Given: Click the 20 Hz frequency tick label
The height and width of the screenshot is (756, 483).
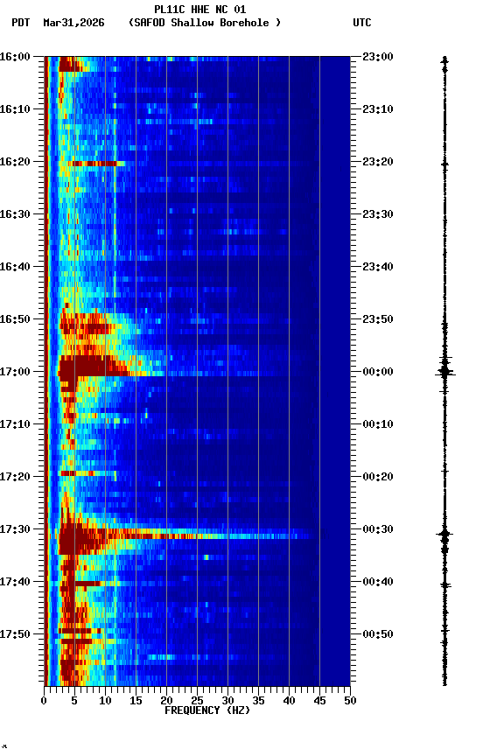Looking at the screenshot, I should pos(166,701).
